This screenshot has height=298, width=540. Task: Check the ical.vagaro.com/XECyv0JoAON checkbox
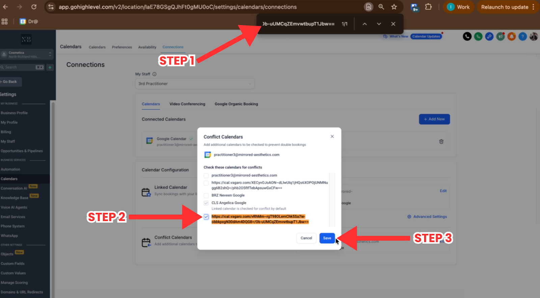tap(206, 183)
